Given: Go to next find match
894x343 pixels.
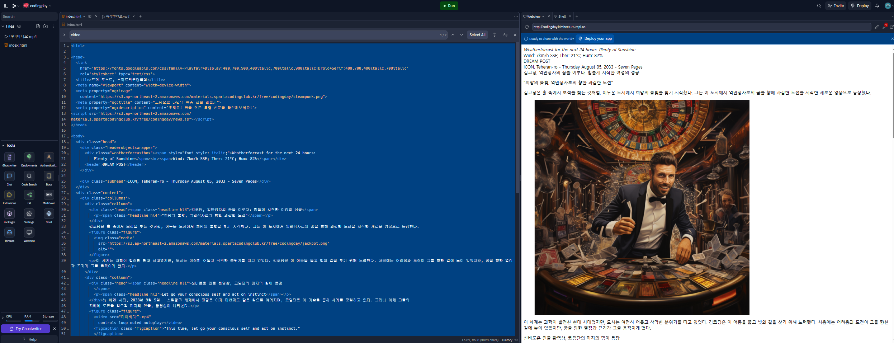Looking at the screenshot, I should point(462,35).
